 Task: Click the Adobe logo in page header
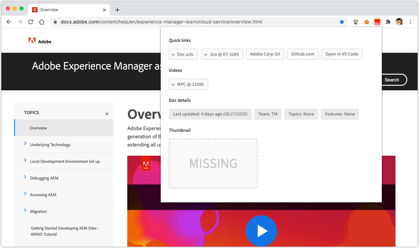click(x=40, y=41)
